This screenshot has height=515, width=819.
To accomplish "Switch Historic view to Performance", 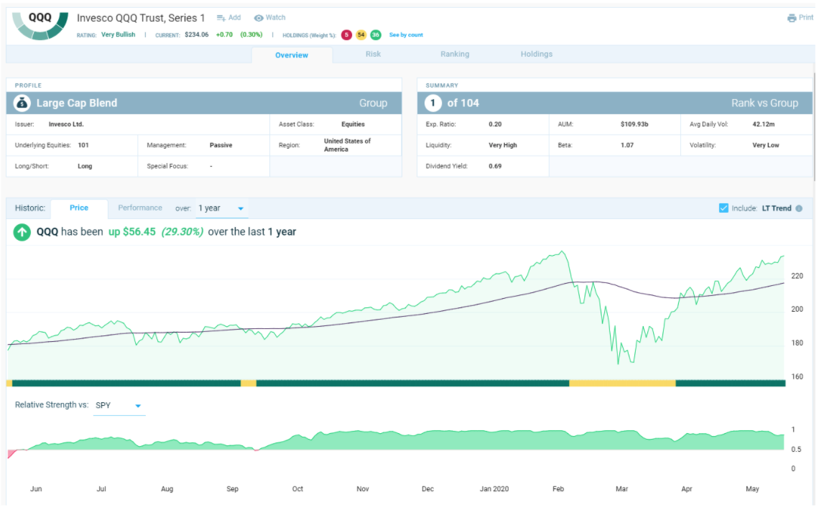I will tap(140, 208).
